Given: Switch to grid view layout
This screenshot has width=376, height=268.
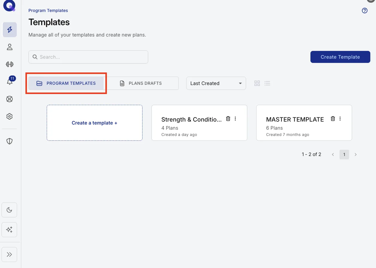Looking at the screenshot, I should pos(257,83).
